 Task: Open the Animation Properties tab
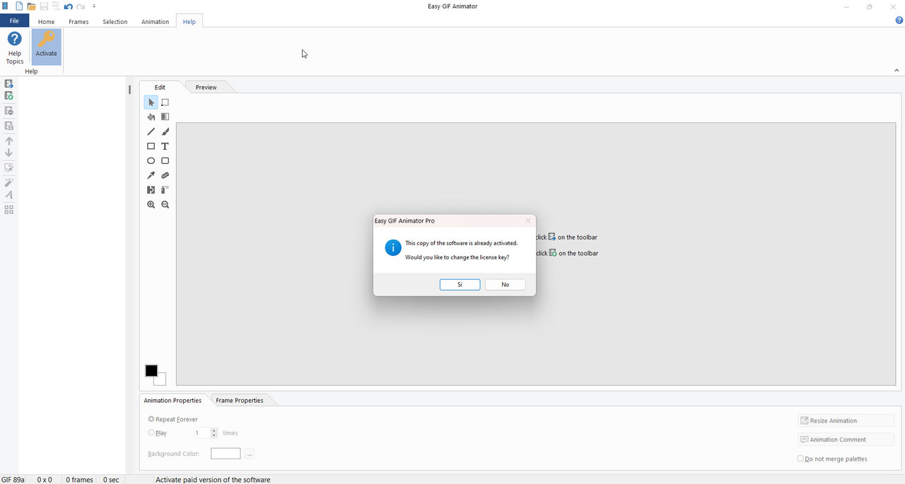[173, 400]
